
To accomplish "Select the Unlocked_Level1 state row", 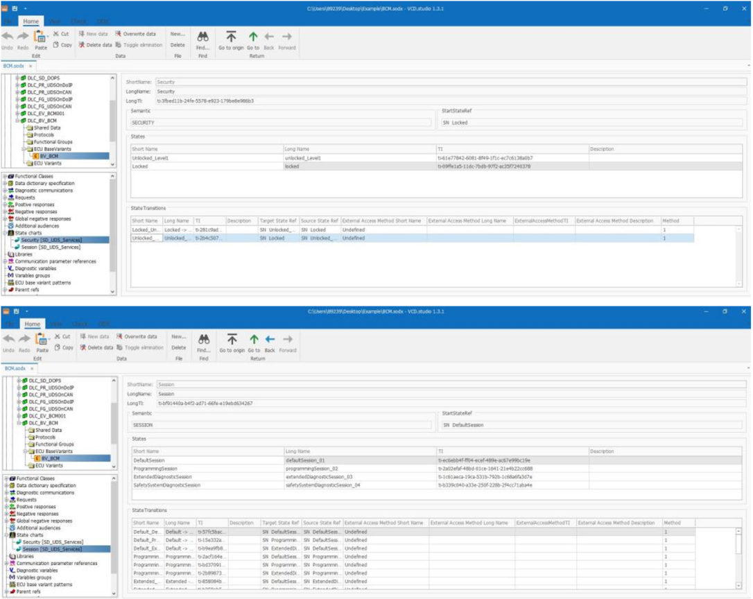I will pos(436,158).
